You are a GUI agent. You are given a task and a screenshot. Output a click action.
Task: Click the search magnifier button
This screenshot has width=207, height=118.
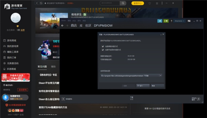point(123,3)
